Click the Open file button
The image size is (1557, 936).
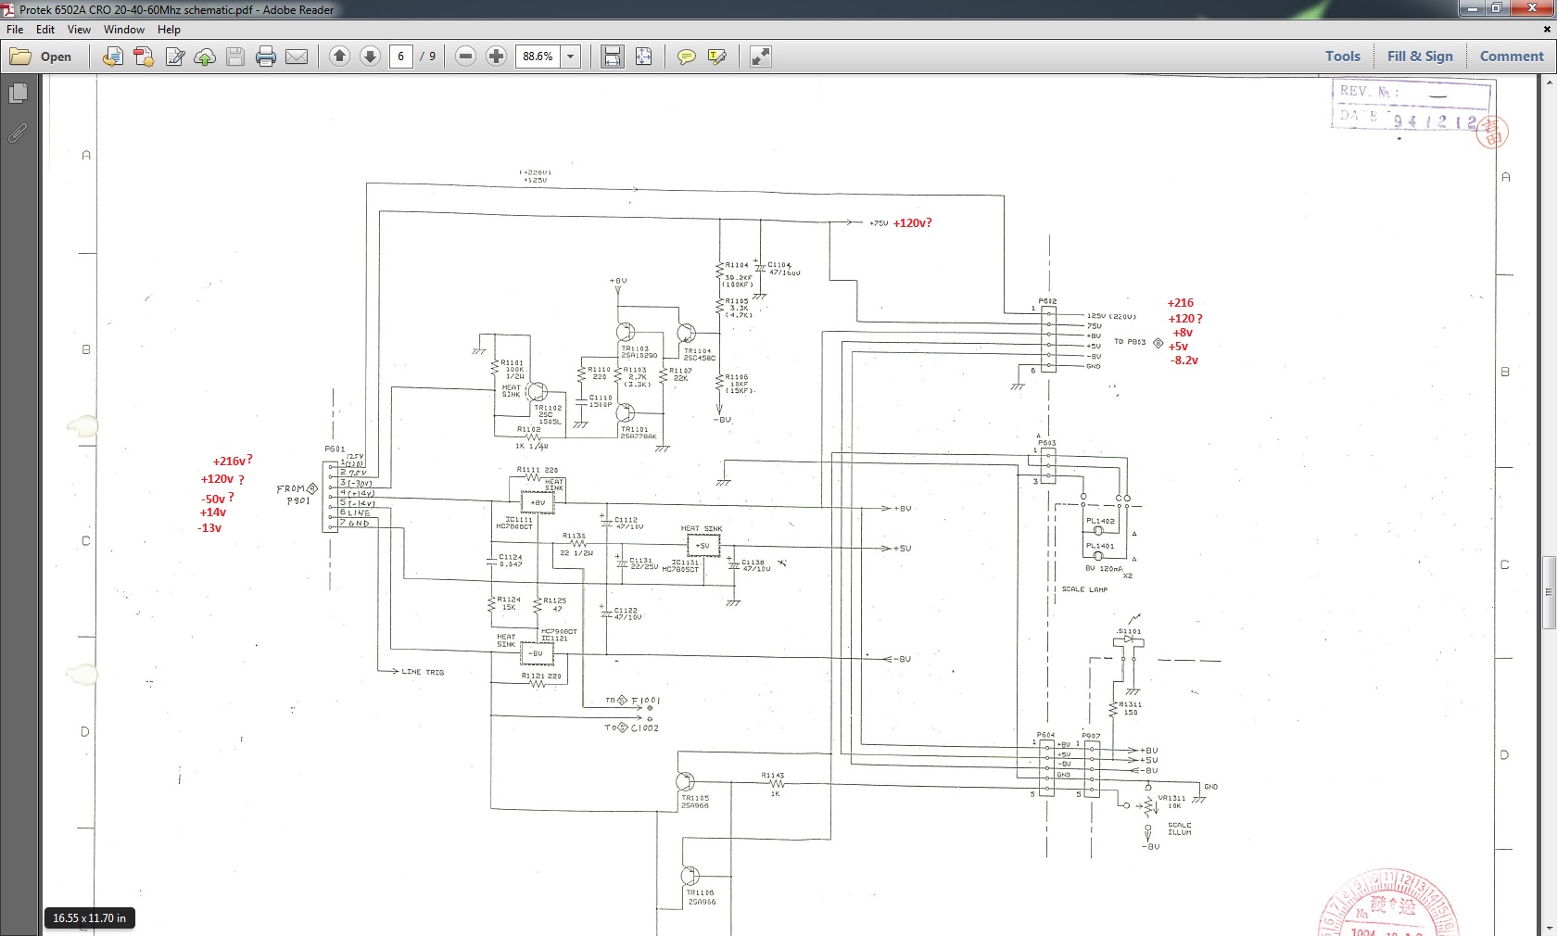(41, 57)
